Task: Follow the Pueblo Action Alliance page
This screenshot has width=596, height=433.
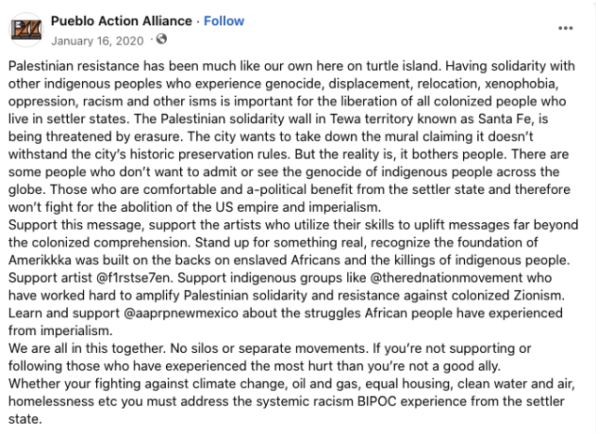Action: click(223, 21)
